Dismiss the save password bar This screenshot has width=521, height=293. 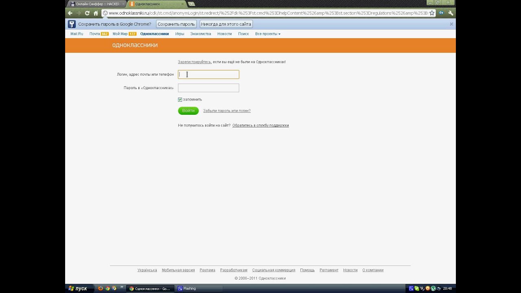pyautogui.click(x=451, y=24)
